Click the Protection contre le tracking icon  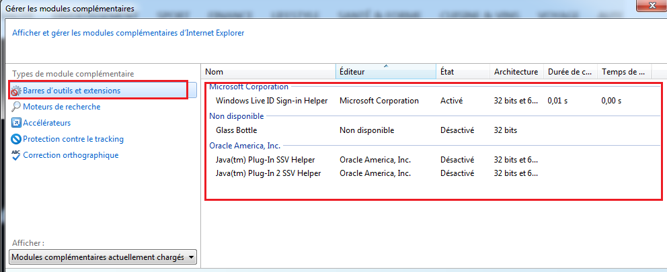15,139
